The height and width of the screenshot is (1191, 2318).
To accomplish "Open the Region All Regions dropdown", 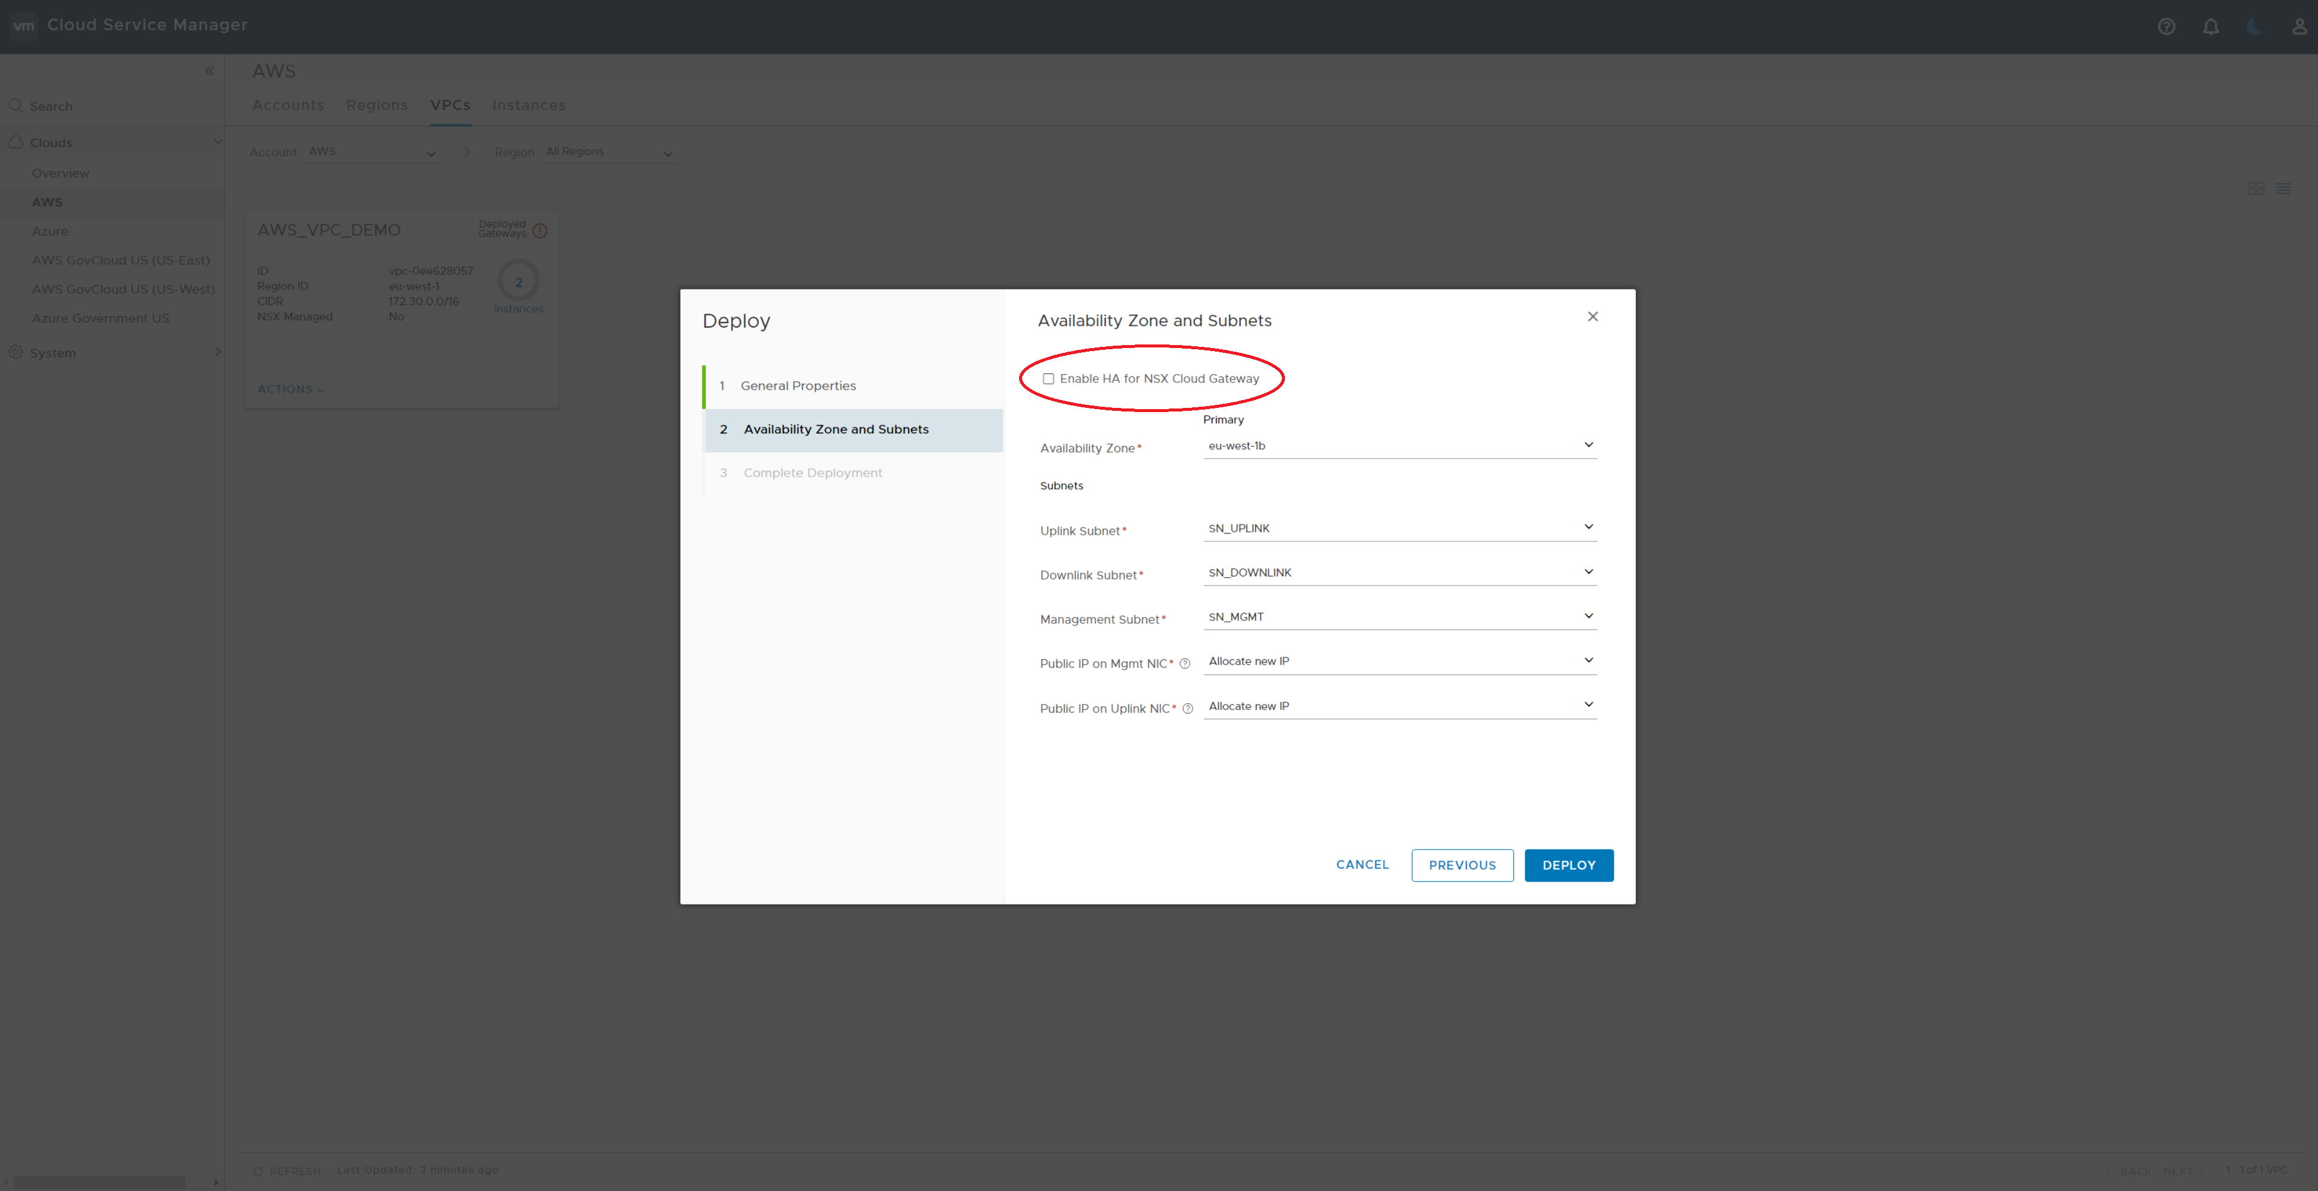I will pos(608,152).
